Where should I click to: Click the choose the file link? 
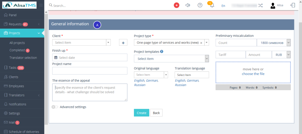pos(253,74)
